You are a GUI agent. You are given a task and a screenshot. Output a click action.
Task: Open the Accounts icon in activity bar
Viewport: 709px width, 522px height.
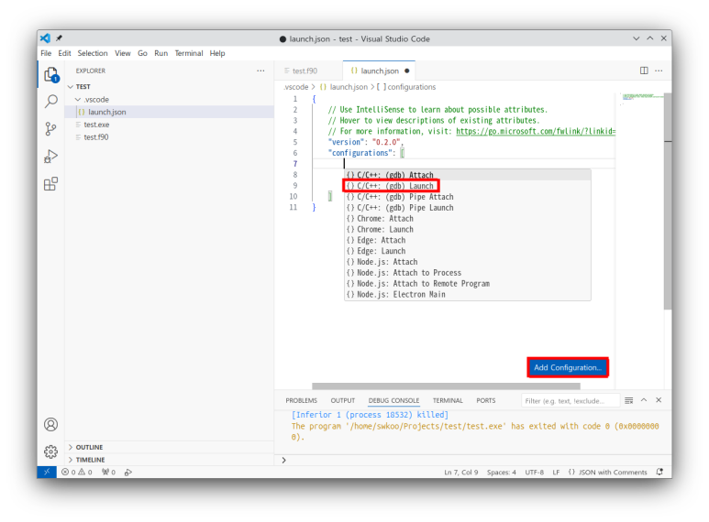pyautogui.click(x=51, y=424)
